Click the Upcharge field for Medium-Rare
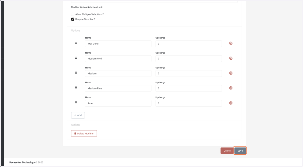The height and width of the screenshot is (167, 303). click(189, 88)
